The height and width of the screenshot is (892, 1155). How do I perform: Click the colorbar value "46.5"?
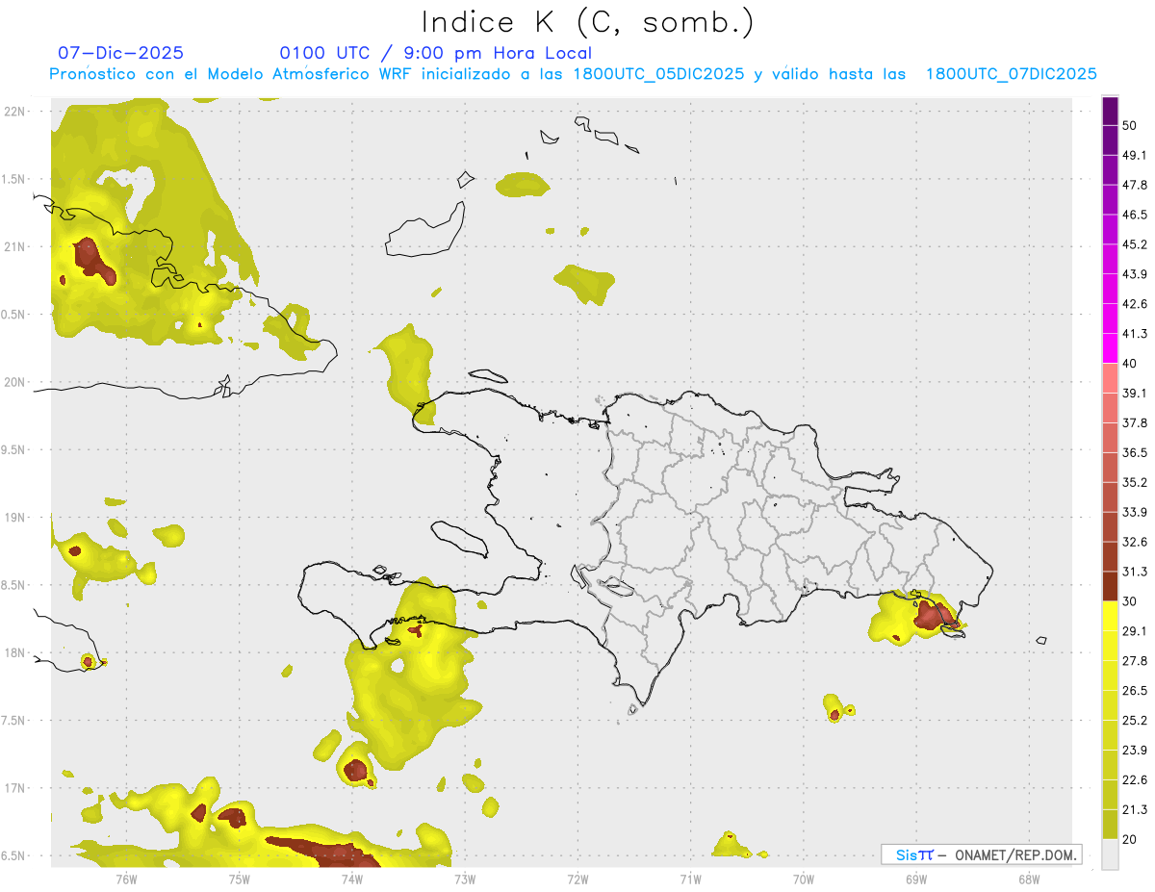1135,216
